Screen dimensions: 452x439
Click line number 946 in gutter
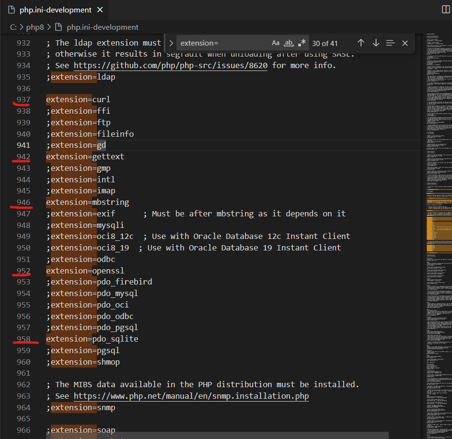tap(23, 202)
